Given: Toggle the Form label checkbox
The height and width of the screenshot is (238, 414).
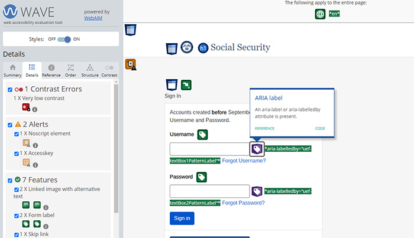Looking at the screenshot, I should [x=17, y=216].
